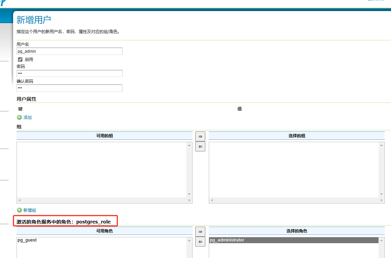The height and width of the screenshot is (258, 391).
Task: Toggle the 启用 checkbox
Action: point(20,59)
